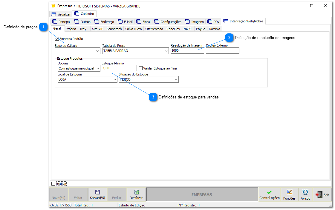This screenshot has height=210, width=335.
Task: Click the Salvar(F5) floppy disk button
Action: [97, 194]
